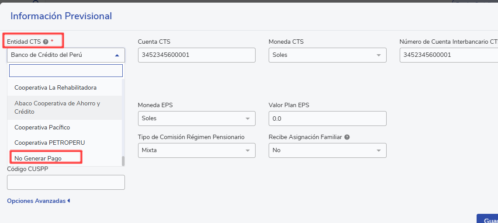Focus the Entidad CTS search box

pos(66,71)
